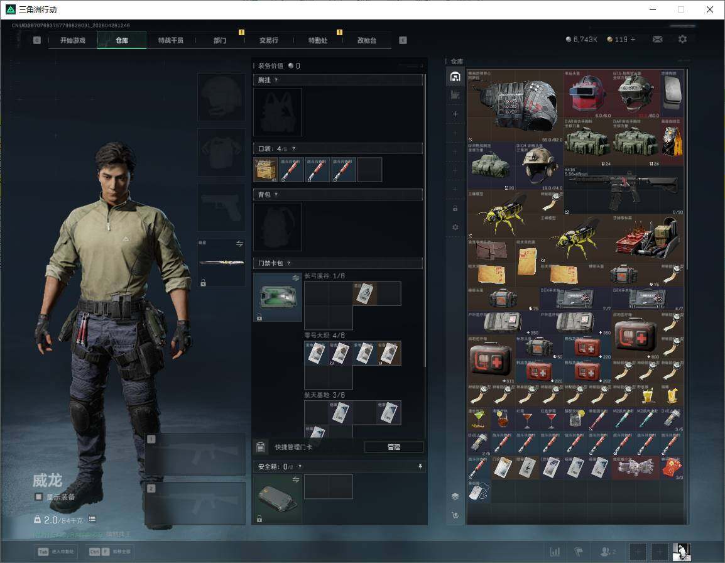Viewport: 725px width, 563px height.
Task: Open the 特战干员 tab
Action: [171, 40]
